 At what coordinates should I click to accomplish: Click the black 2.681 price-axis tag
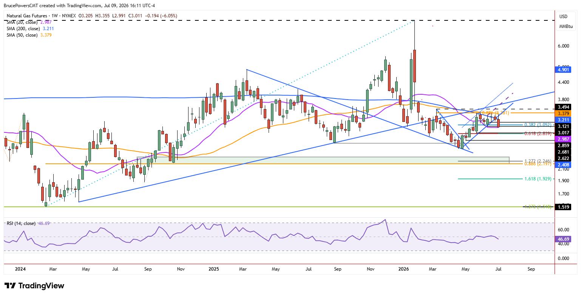(x=563, y=152)
